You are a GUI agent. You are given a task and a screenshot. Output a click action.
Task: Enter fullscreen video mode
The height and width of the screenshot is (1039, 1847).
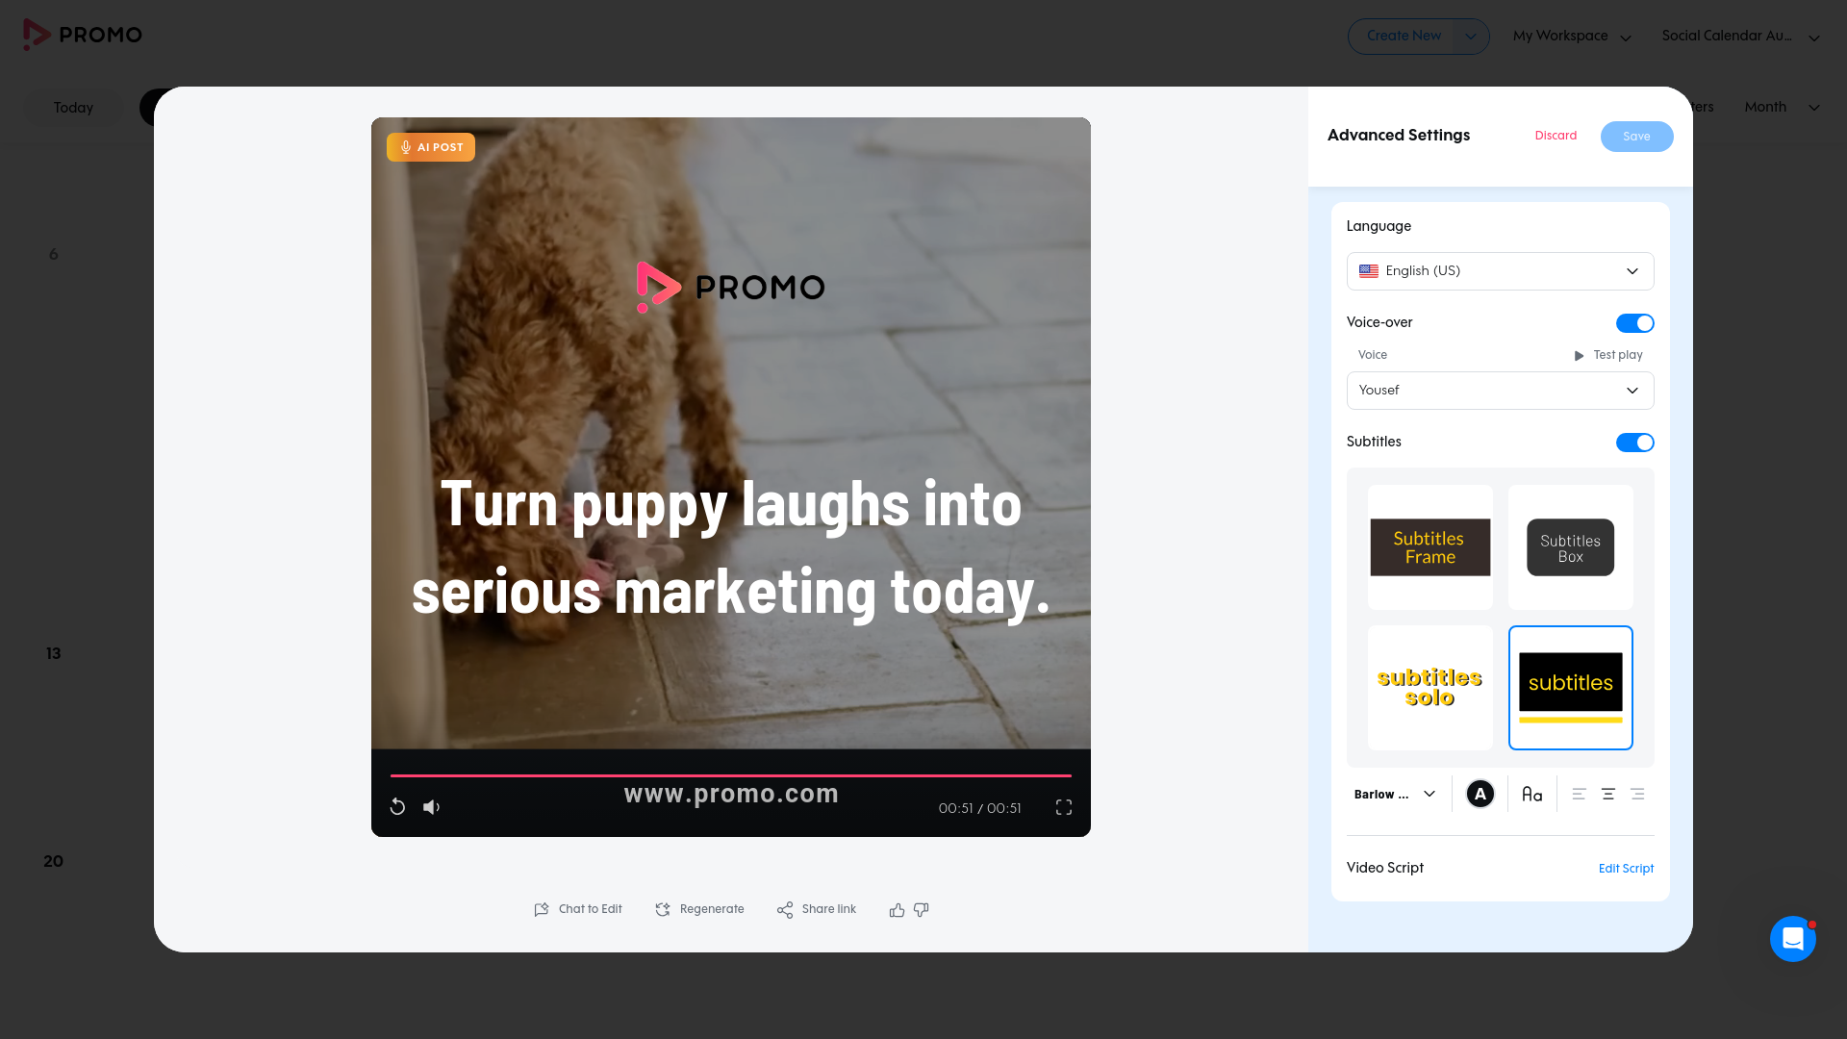pyautogui.click(x=1063, y=807)
